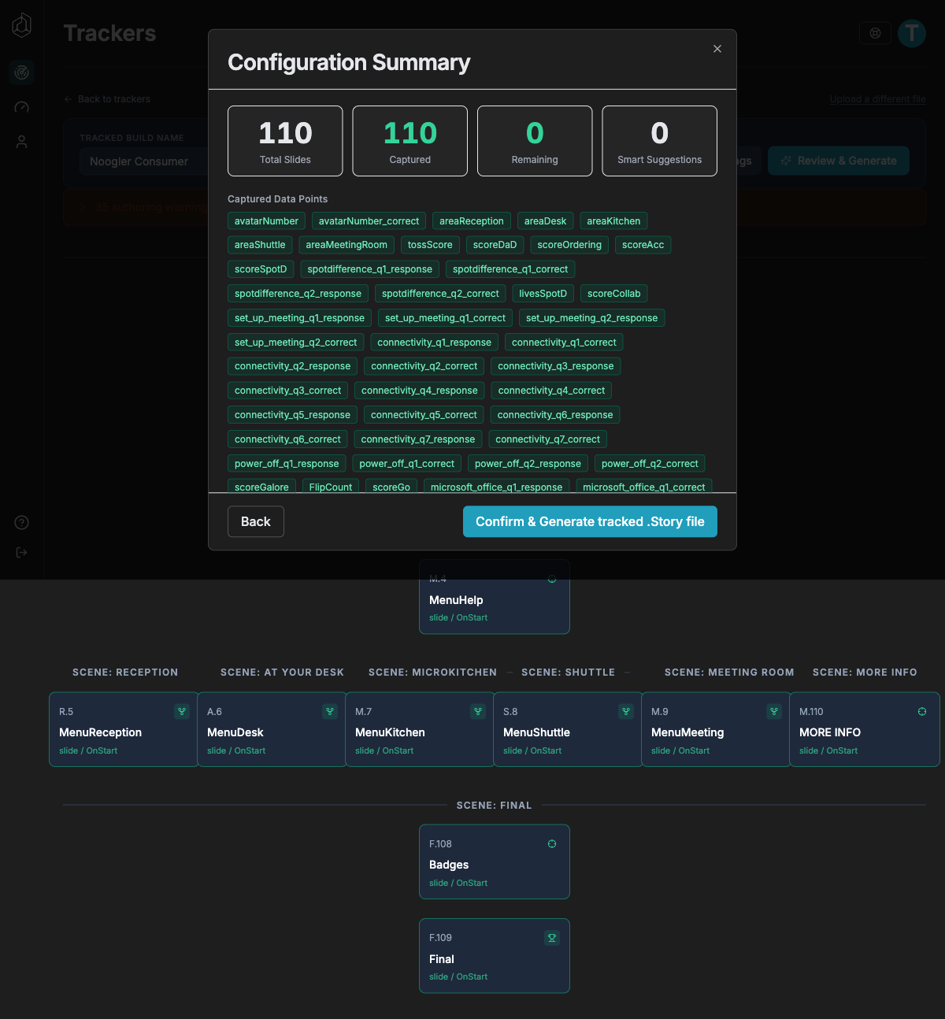Click branch icon on MenuDesk card
Screen dimensions: 945x1019
click(330, 712)
